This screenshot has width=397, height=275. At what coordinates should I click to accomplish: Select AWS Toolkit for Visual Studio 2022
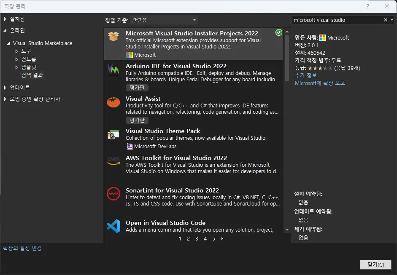[176, 158]
